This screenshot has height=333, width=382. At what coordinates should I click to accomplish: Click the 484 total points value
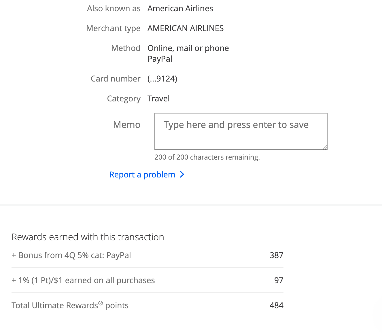click(276, 305)
